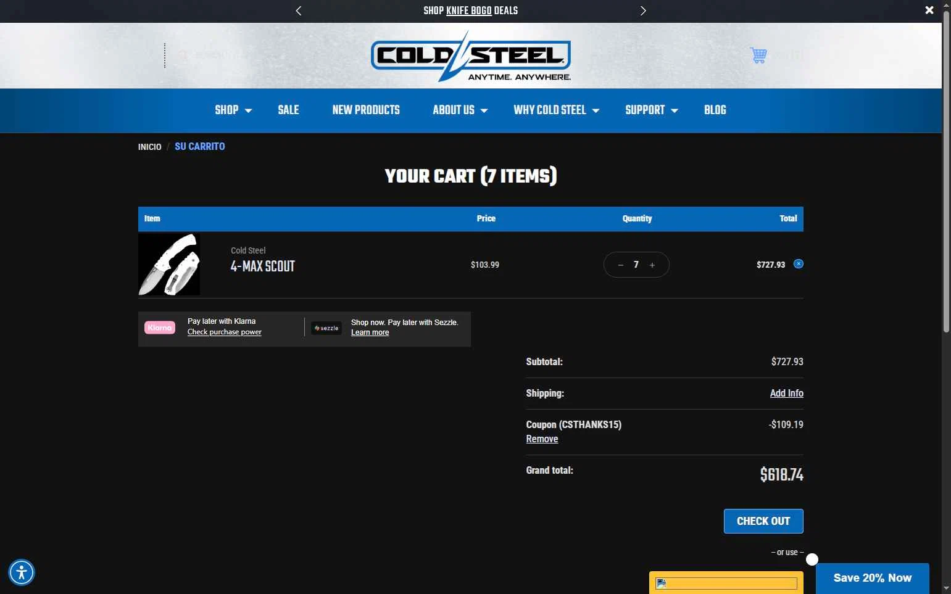Click the Your Cart (7 Items) heading
The height and width of the screenshot is (594, 951).
[471, 176]
